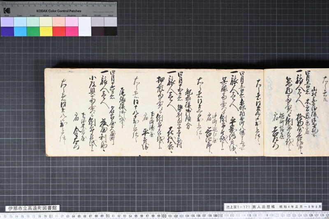Image resolution: width=329 pixels, height=219 pixels.
Task: Pick the bright yellow color patch
Action: [46, 32]
